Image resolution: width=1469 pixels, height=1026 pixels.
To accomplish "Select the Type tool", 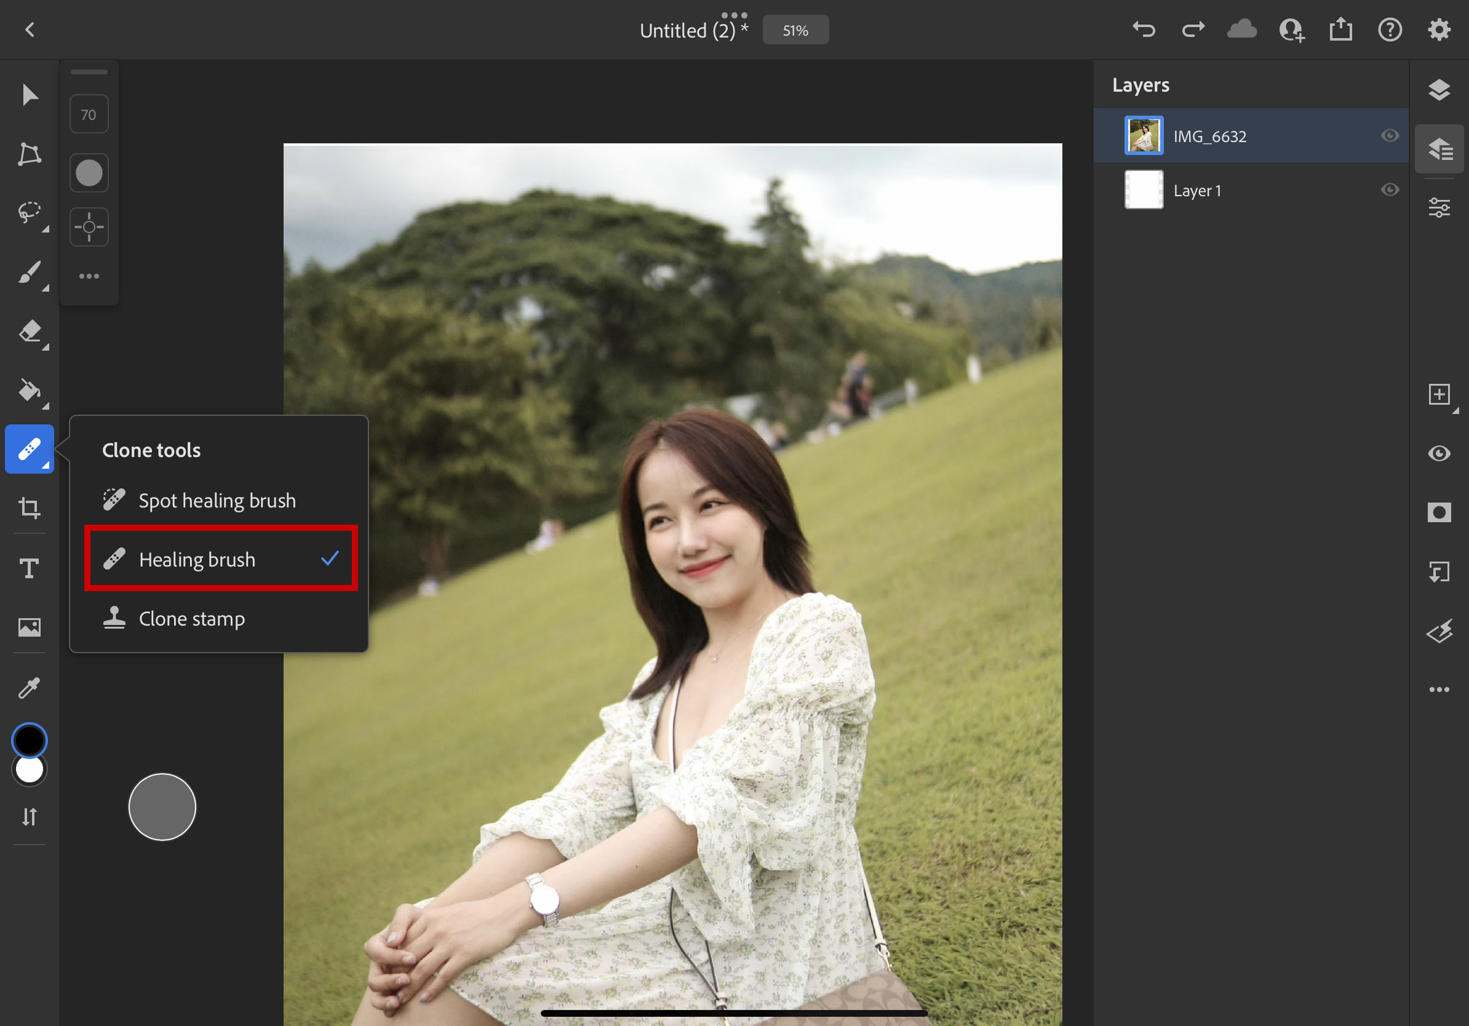I will (30, 567).
